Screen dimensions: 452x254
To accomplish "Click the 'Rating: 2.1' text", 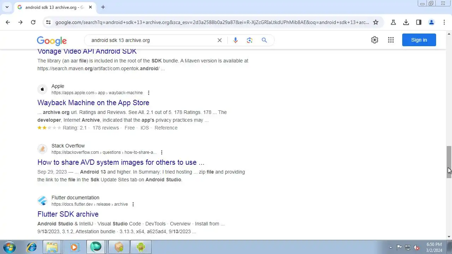I will pos(75,128).
